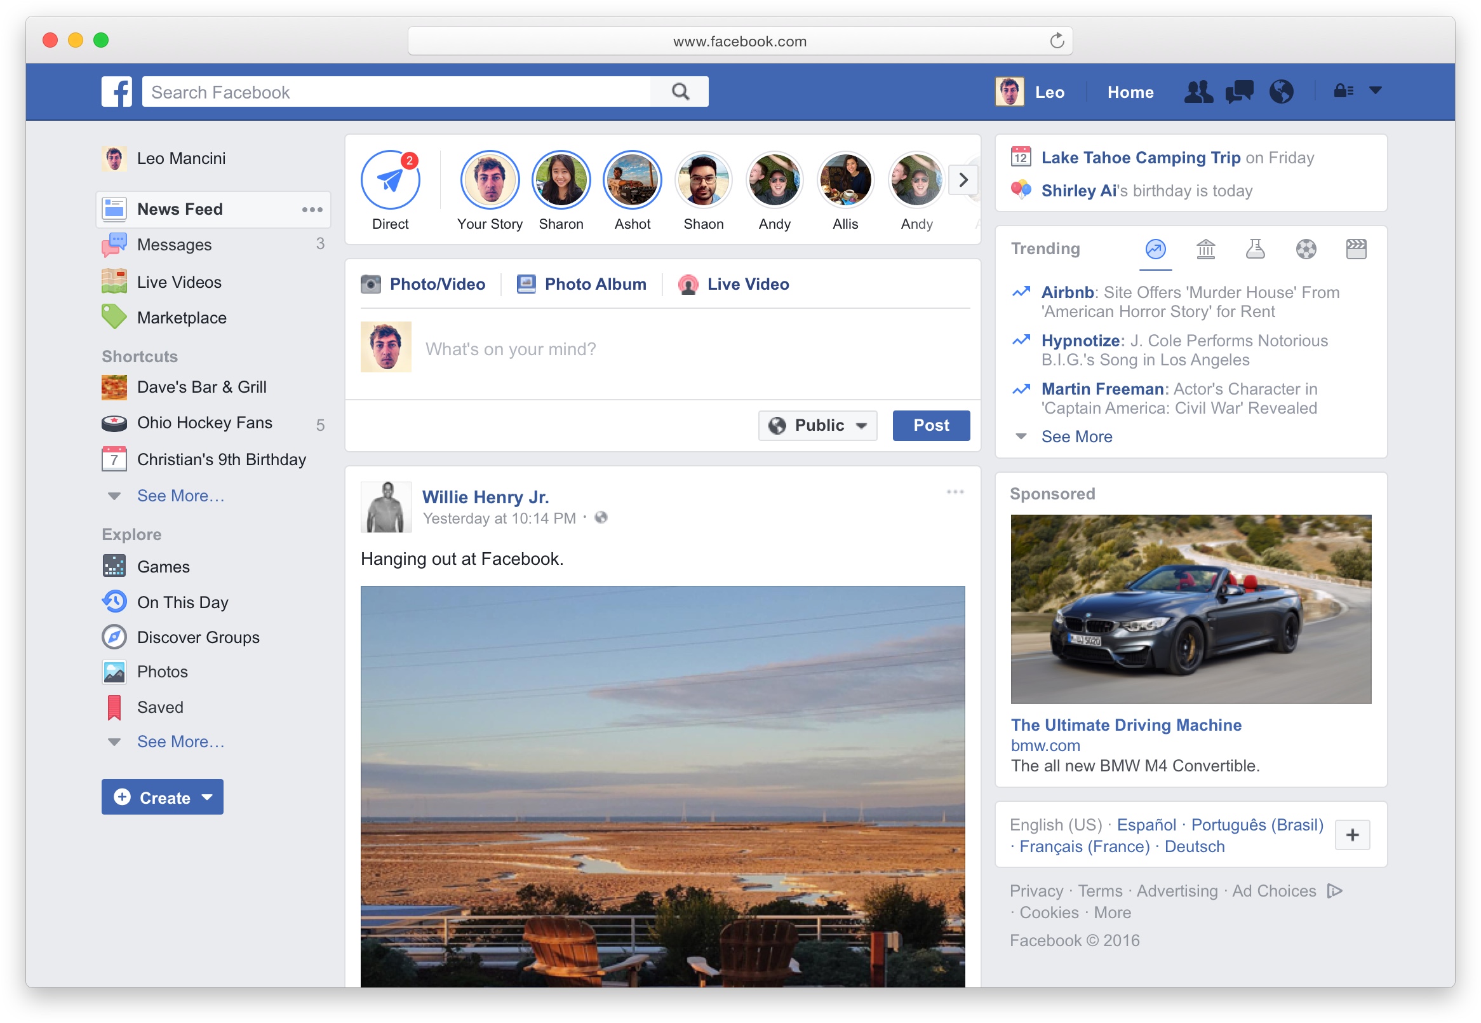Open Lake Tahoe Camping Trip link

click(1140, 158)
